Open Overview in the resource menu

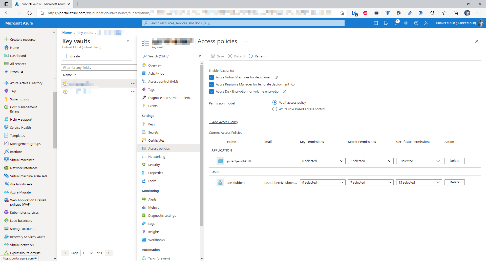(x=155, y=65)
